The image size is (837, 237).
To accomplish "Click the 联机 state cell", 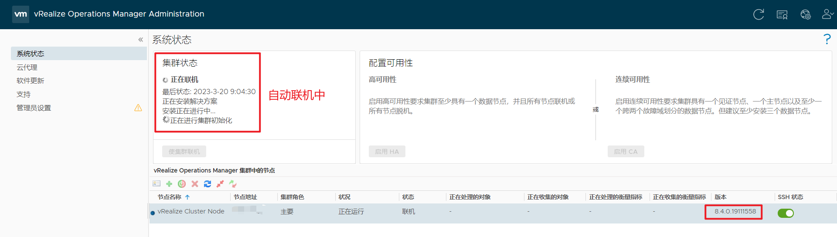I will point(408,211).
